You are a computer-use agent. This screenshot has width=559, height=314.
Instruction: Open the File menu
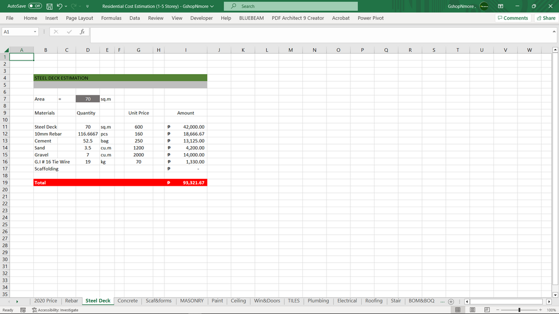(x=10, y=18)
